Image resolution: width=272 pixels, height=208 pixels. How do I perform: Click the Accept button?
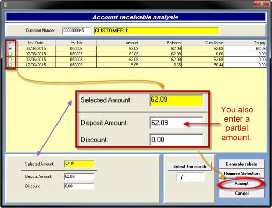pos(241,183)
